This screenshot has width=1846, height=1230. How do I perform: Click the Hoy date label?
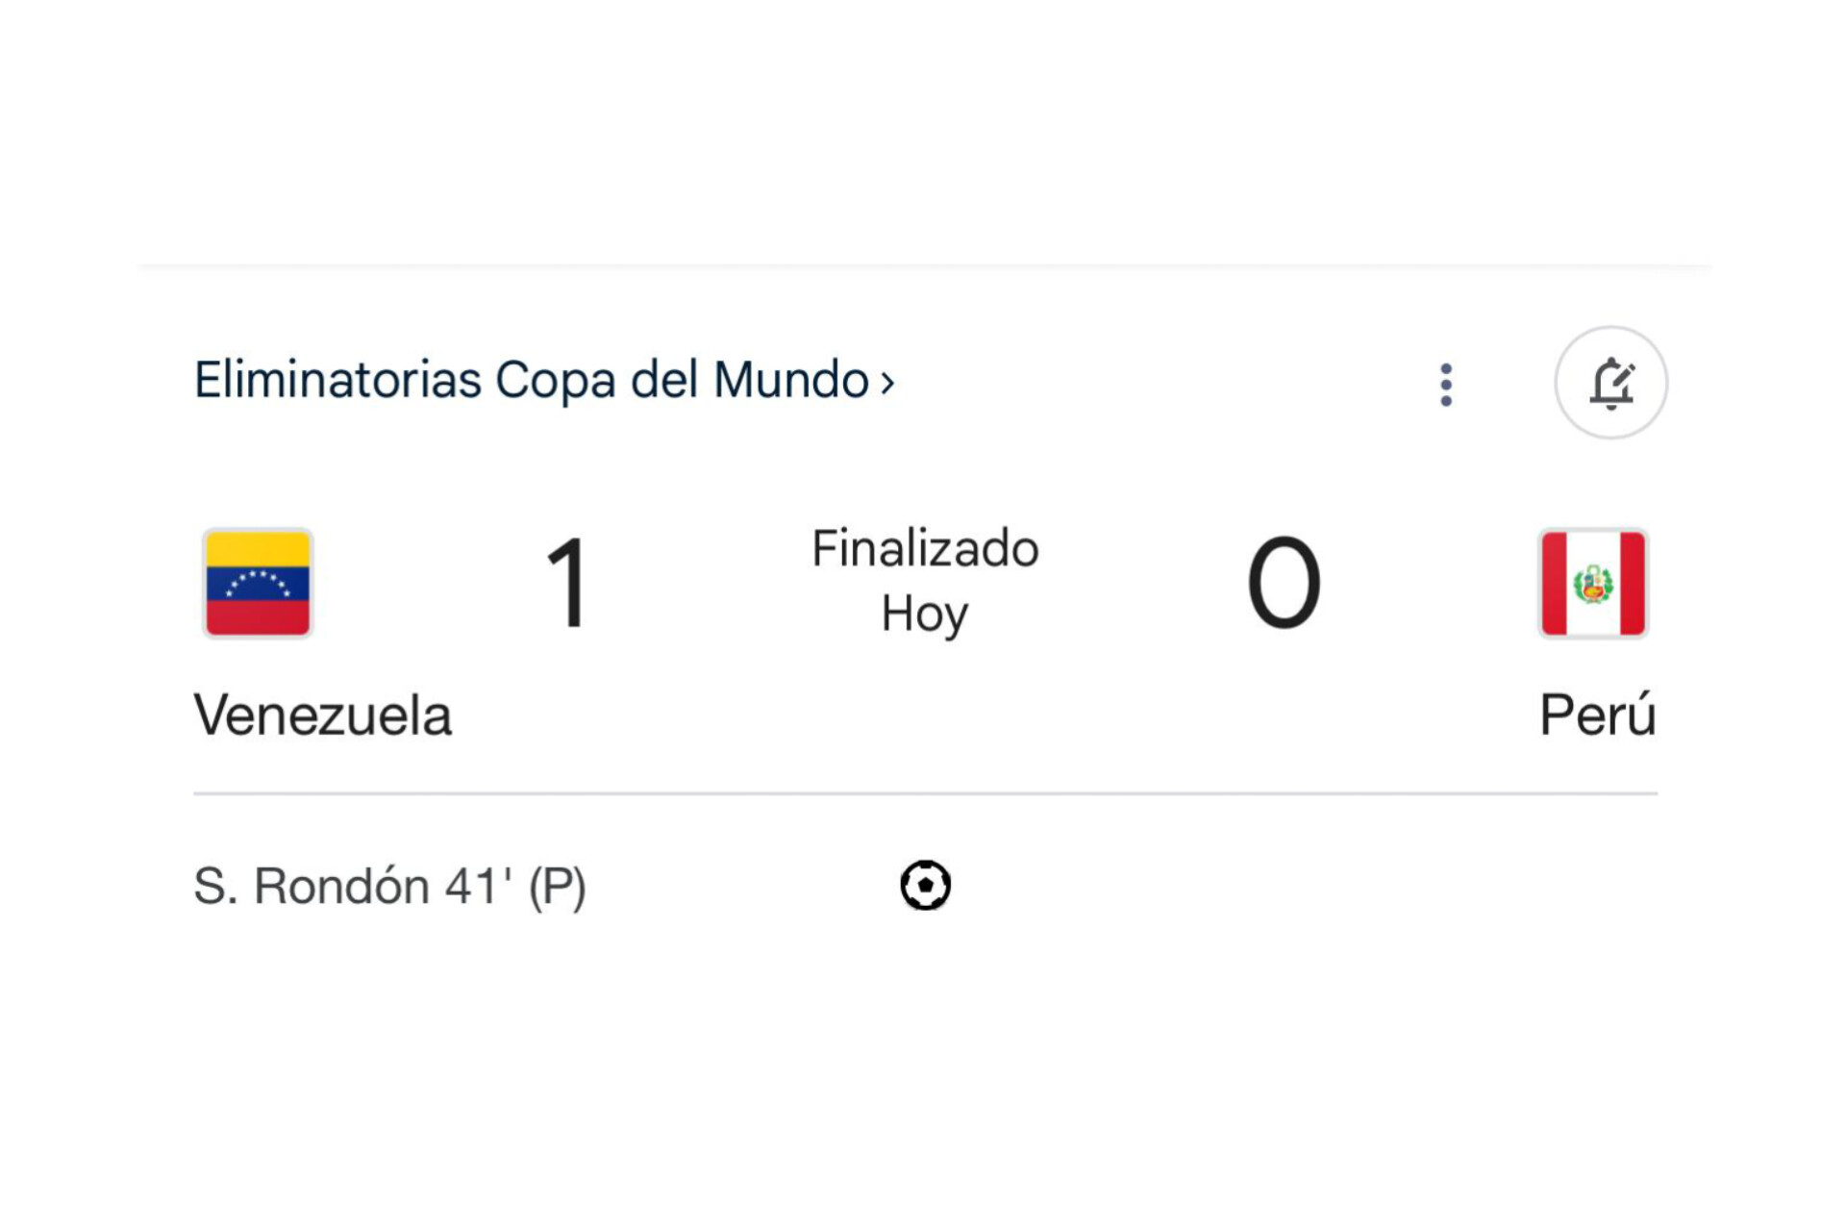click(x=925, y=614)
